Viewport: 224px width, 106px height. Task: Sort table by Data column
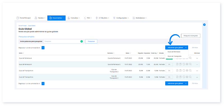pos(128,53)
